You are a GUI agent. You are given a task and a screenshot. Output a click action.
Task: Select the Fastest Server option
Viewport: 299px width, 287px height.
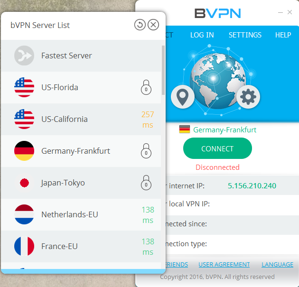click(x=66, y=56)
